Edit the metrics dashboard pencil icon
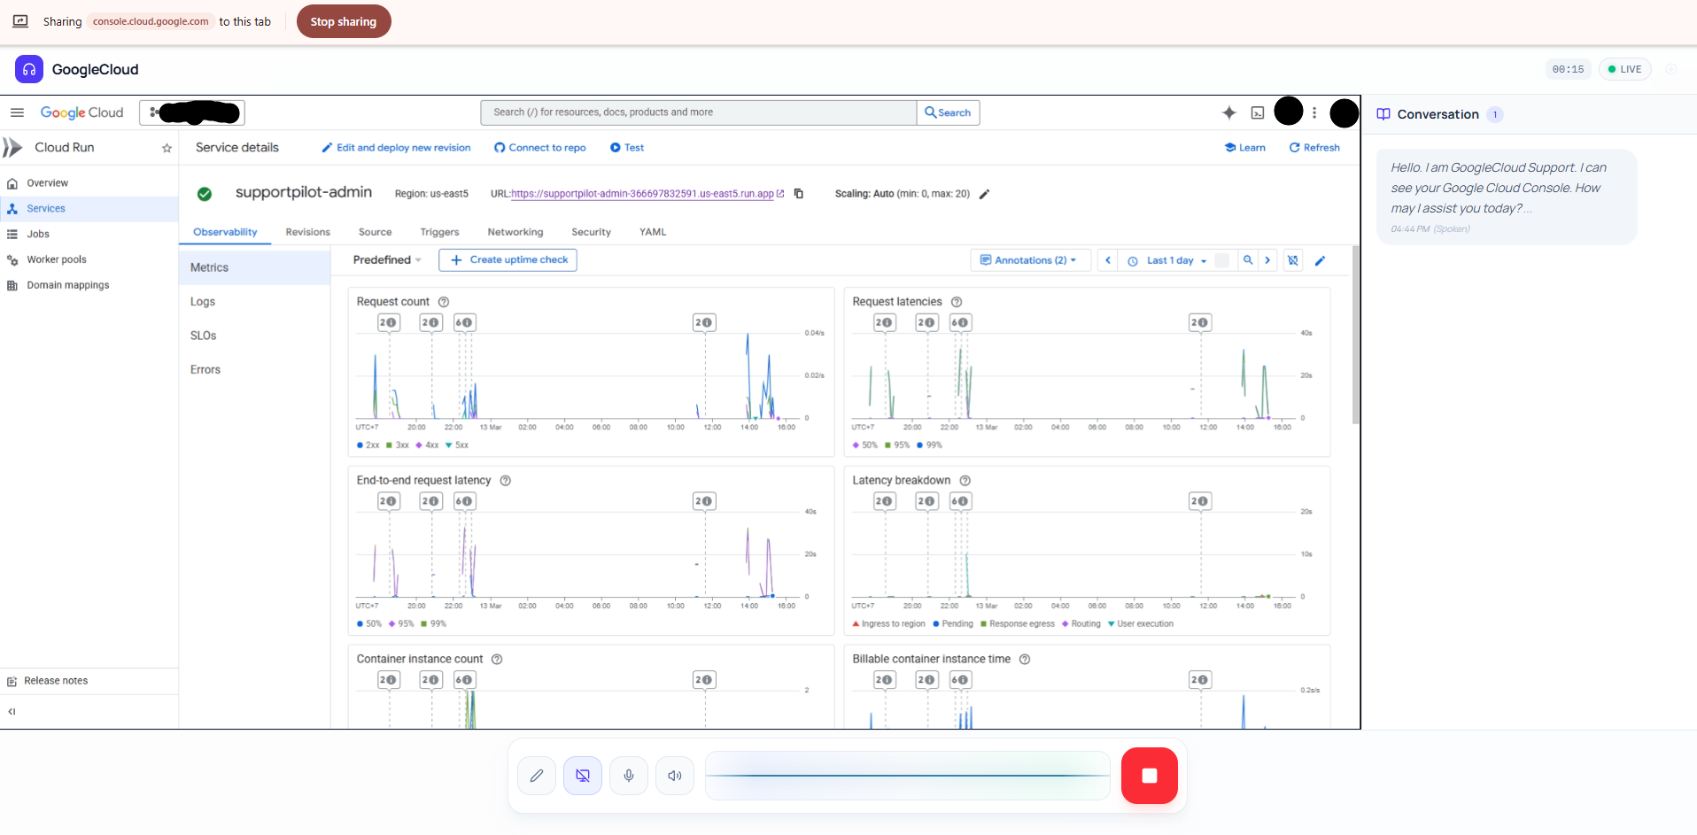This screenshot has width=1697, height=835. [x=1320, y=260]
